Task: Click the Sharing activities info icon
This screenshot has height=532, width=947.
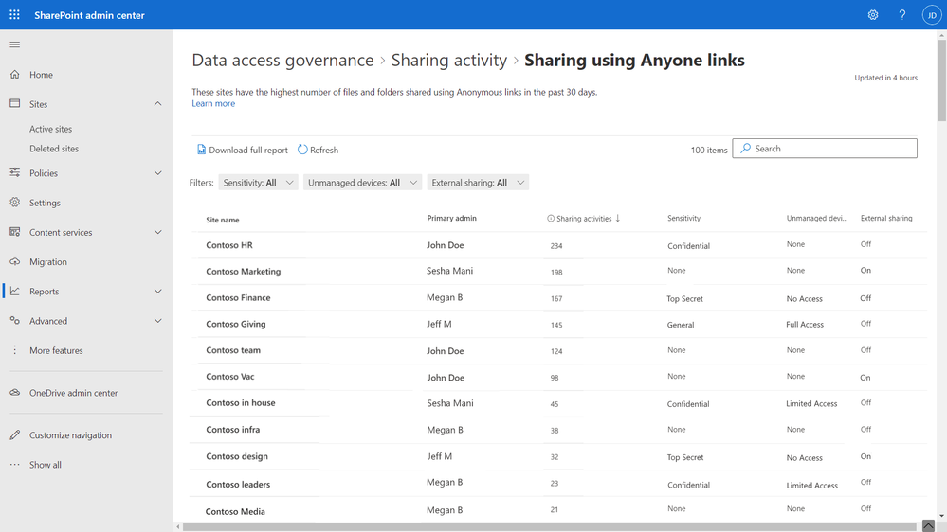Action: 551,219
